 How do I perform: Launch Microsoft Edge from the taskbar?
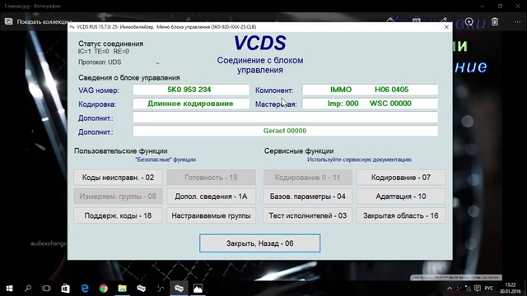(84, 289)
